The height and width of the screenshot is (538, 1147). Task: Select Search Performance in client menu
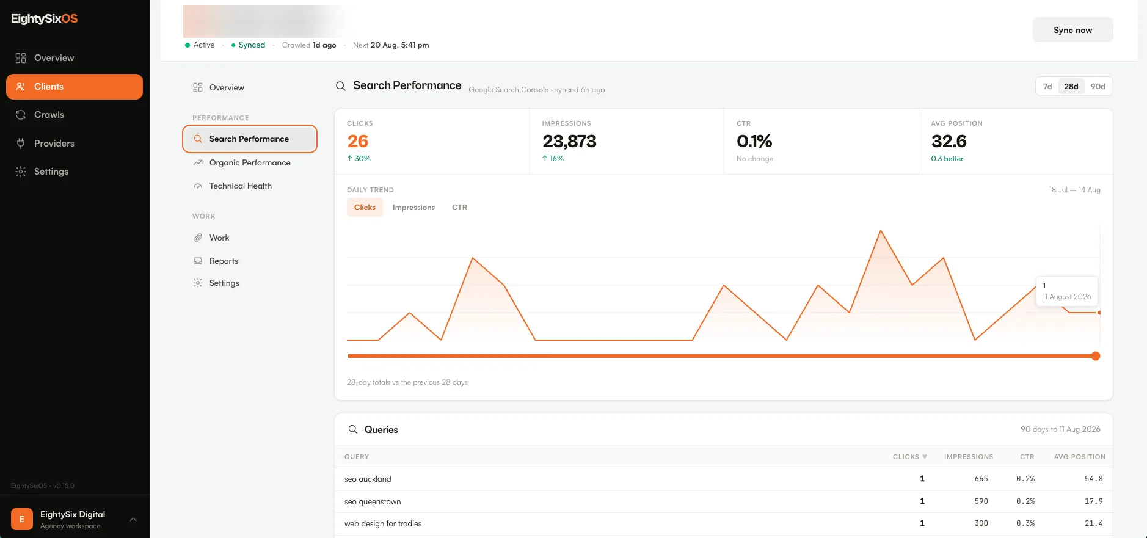[250, 139]
